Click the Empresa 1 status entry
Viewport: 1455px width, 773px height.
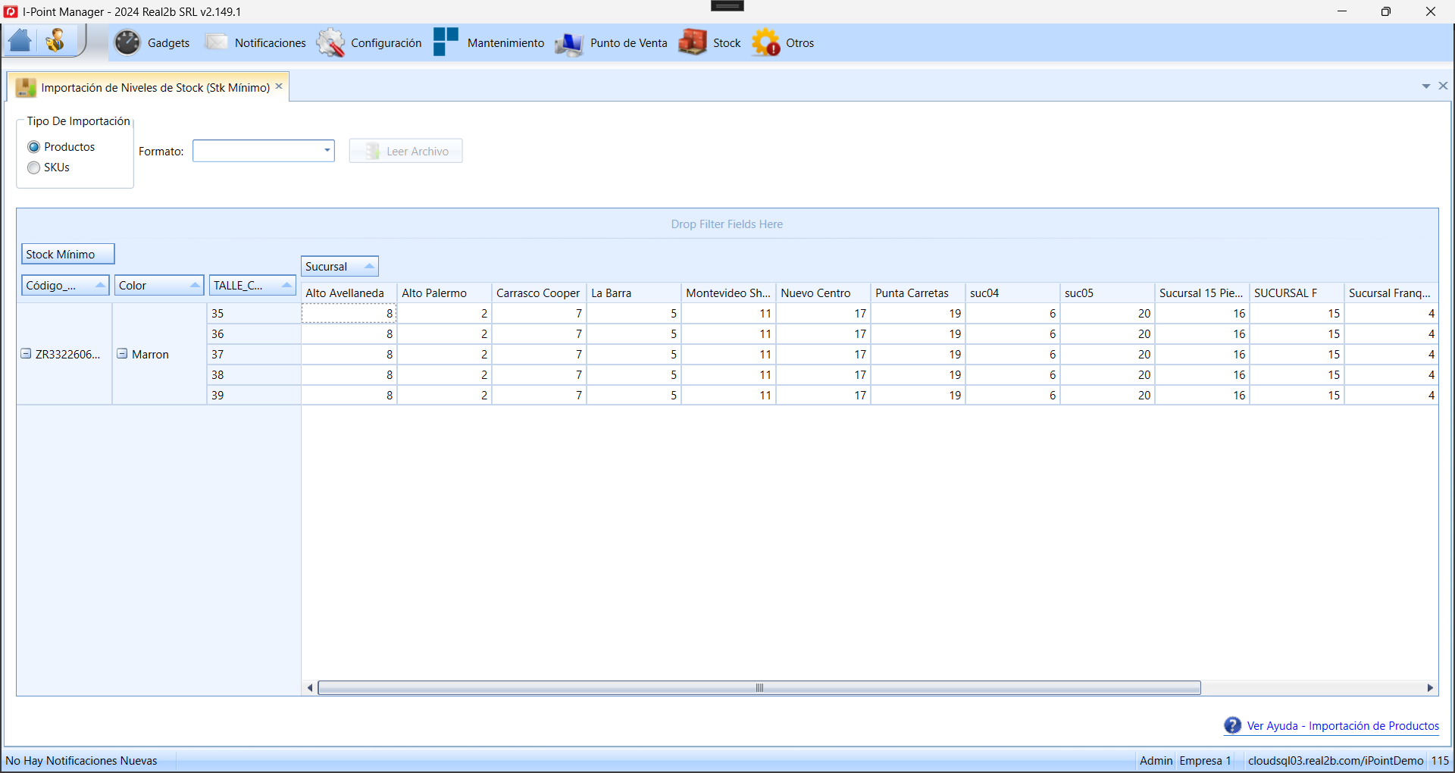click(1205, 760)
